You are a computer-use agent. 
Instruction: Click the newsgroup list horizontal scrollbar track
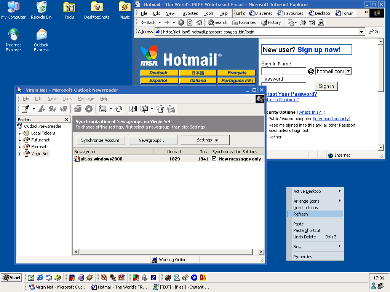[168, 252]
